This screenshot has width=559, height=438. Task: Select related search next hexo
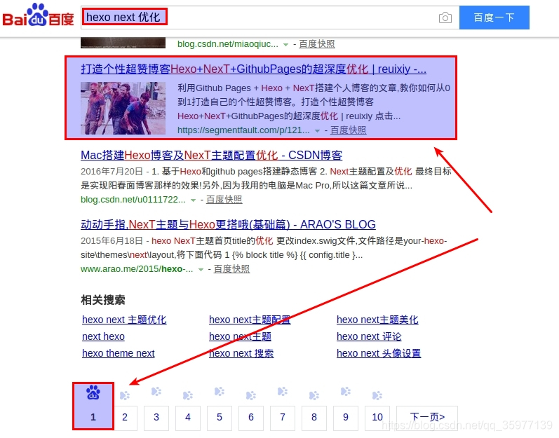pos(103,336)
